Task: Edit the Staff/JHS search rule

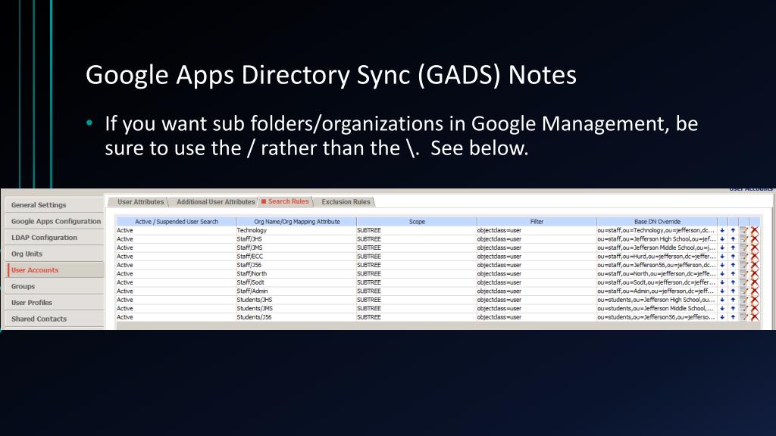Action: coord(743,238)
